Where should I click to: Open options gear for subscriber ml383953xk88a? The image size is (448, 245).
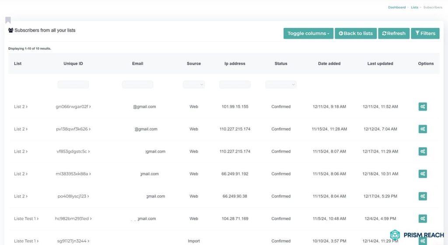click(x=422, y=174)
